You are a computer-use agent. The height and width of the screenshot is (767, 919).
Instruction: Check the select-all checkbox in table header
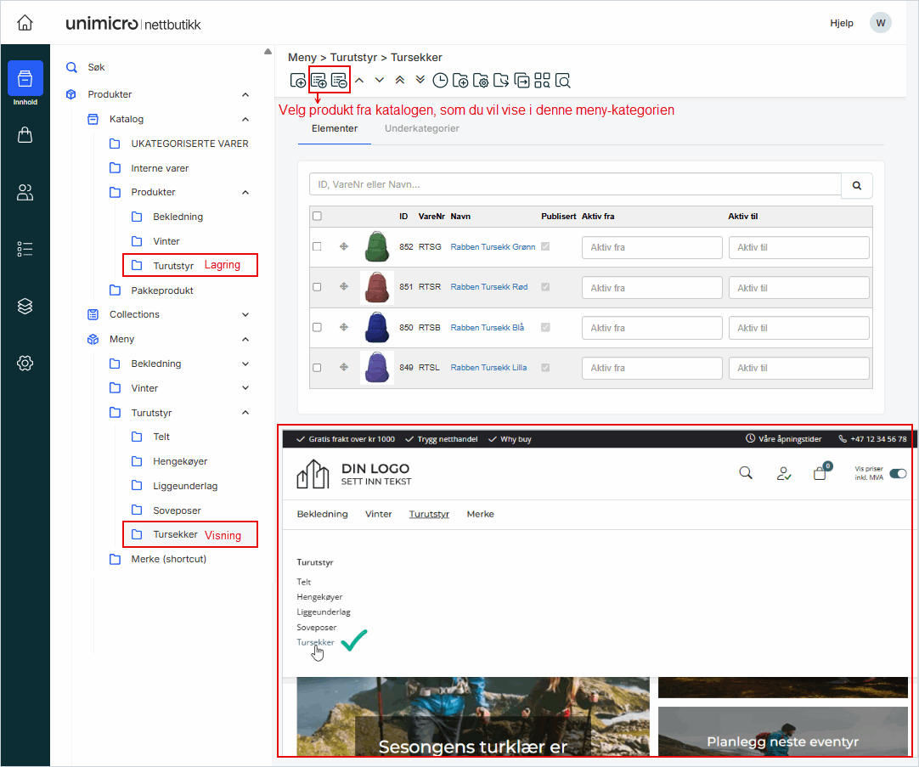pyautogui.click(x=317, y=217)
